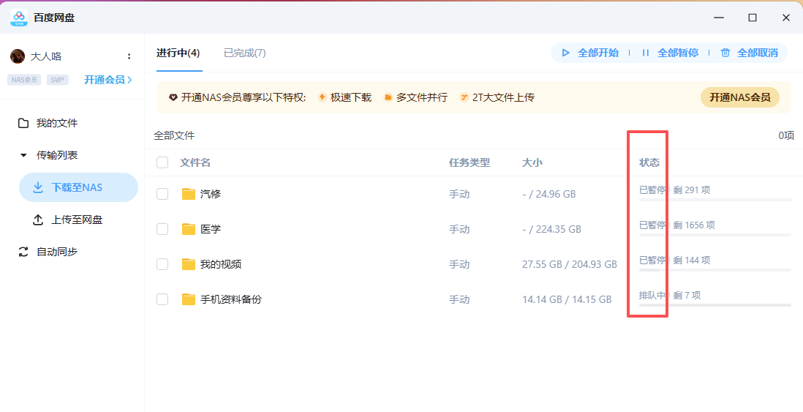Click the 0项 selected count text
Screen dimensions: 803x412
point(786,136)
